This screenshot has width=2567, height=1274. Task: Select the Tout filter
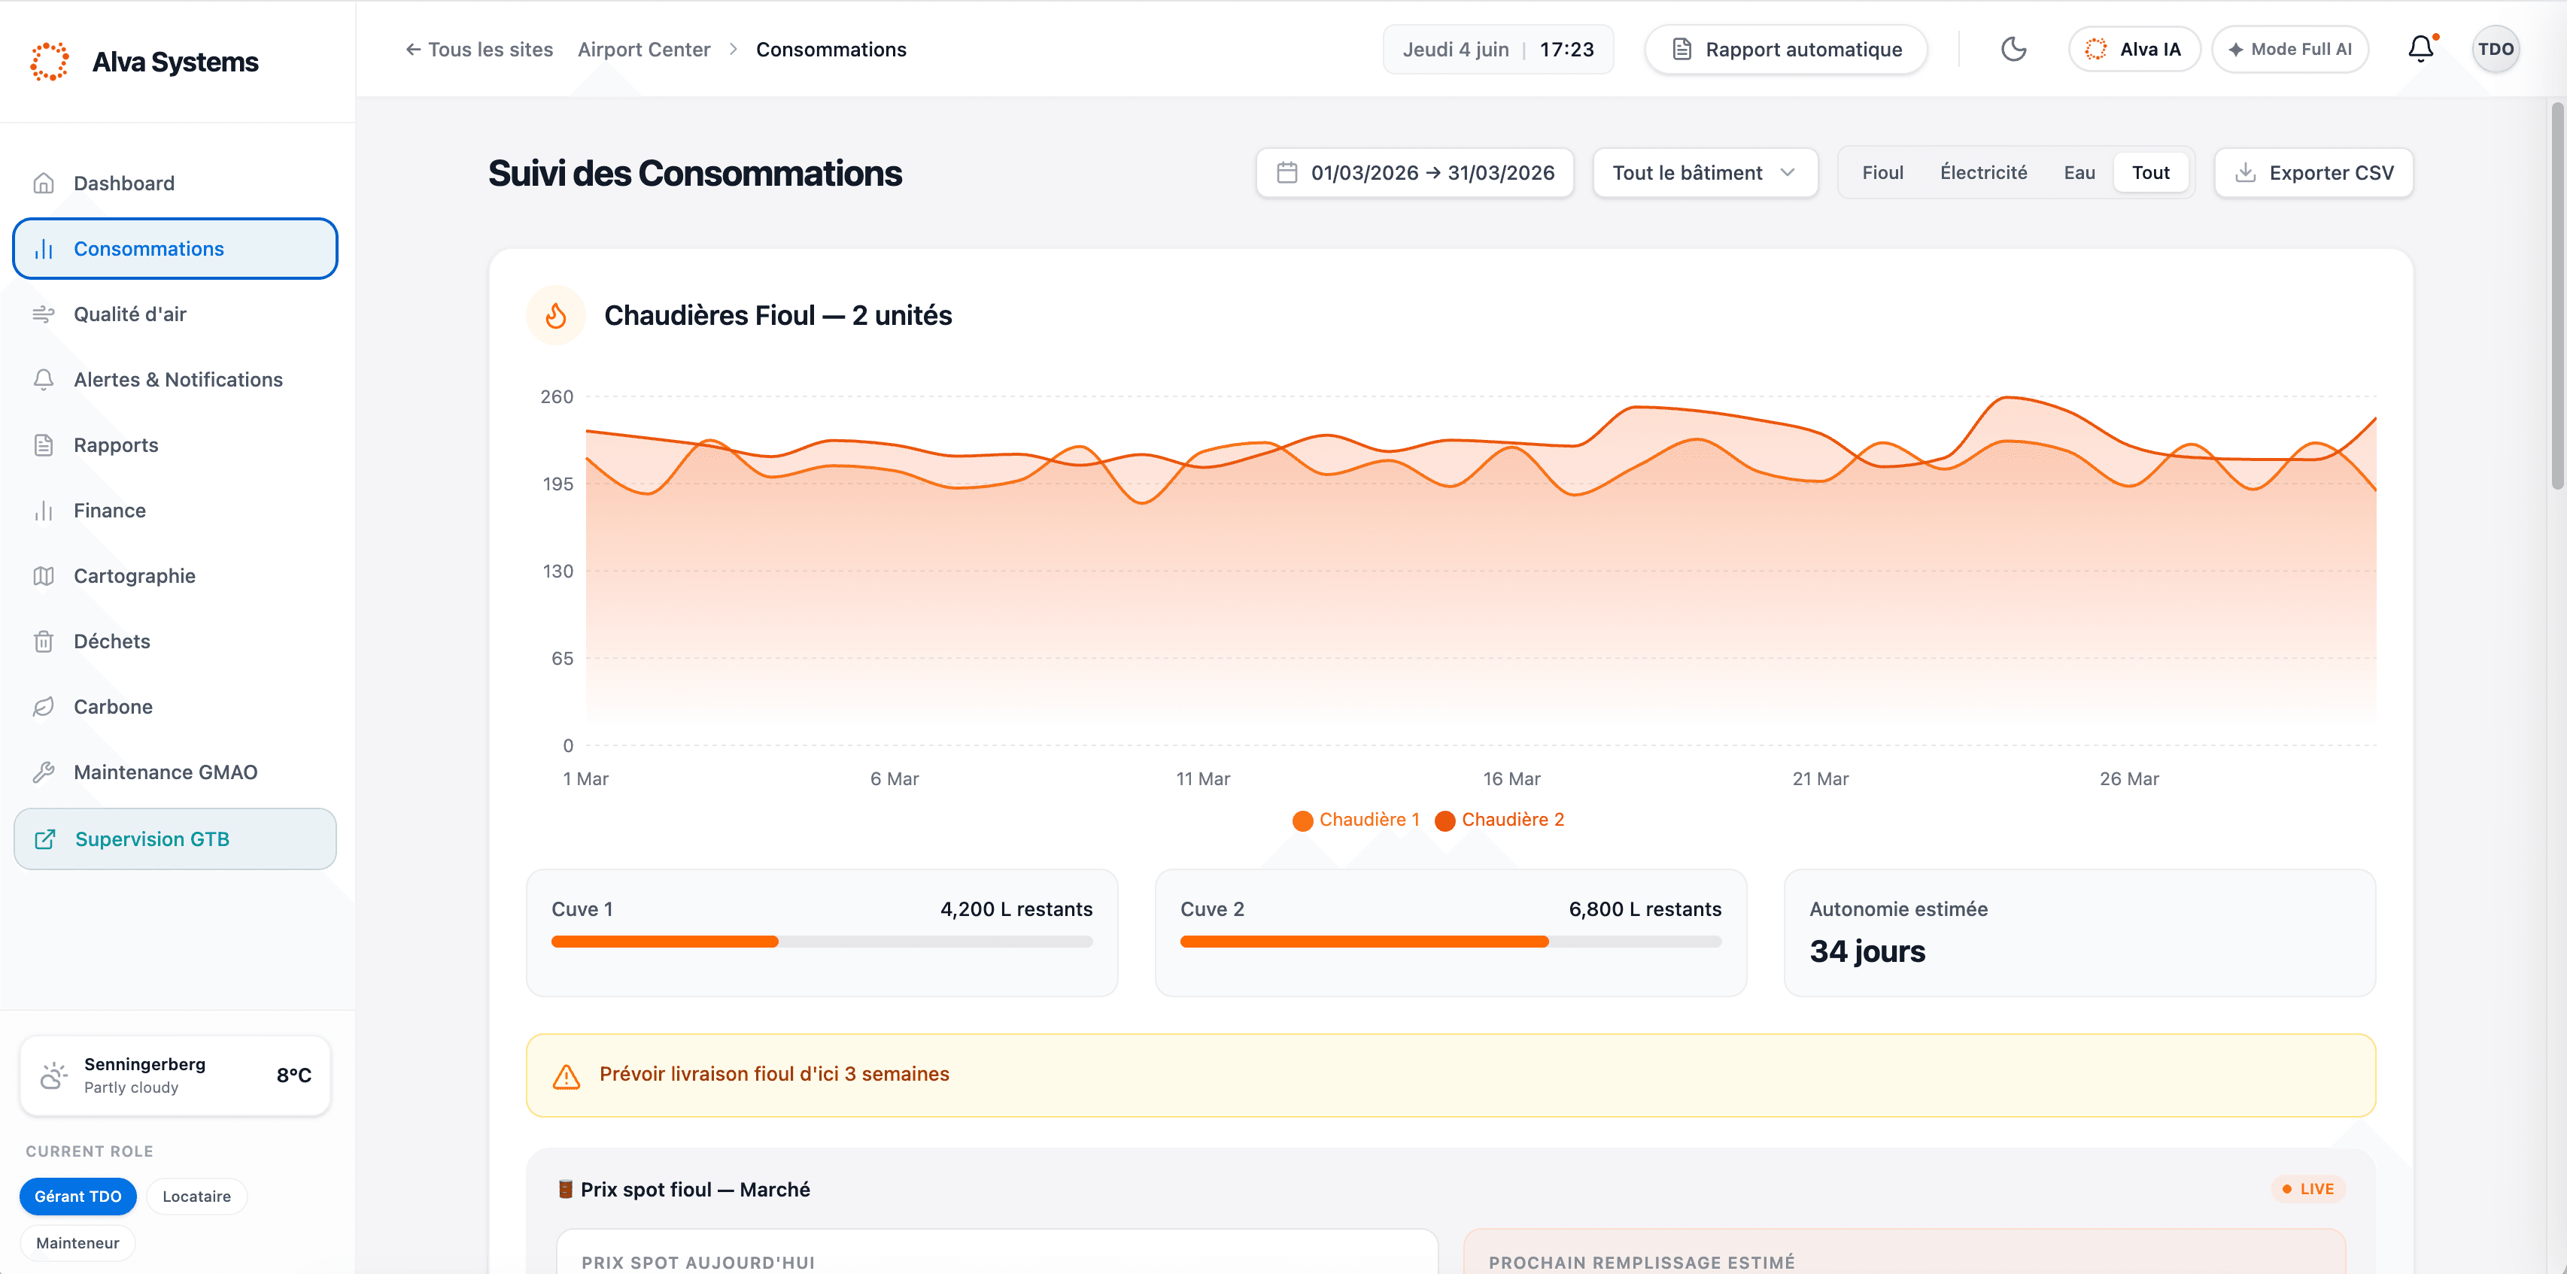[2150, 173]
